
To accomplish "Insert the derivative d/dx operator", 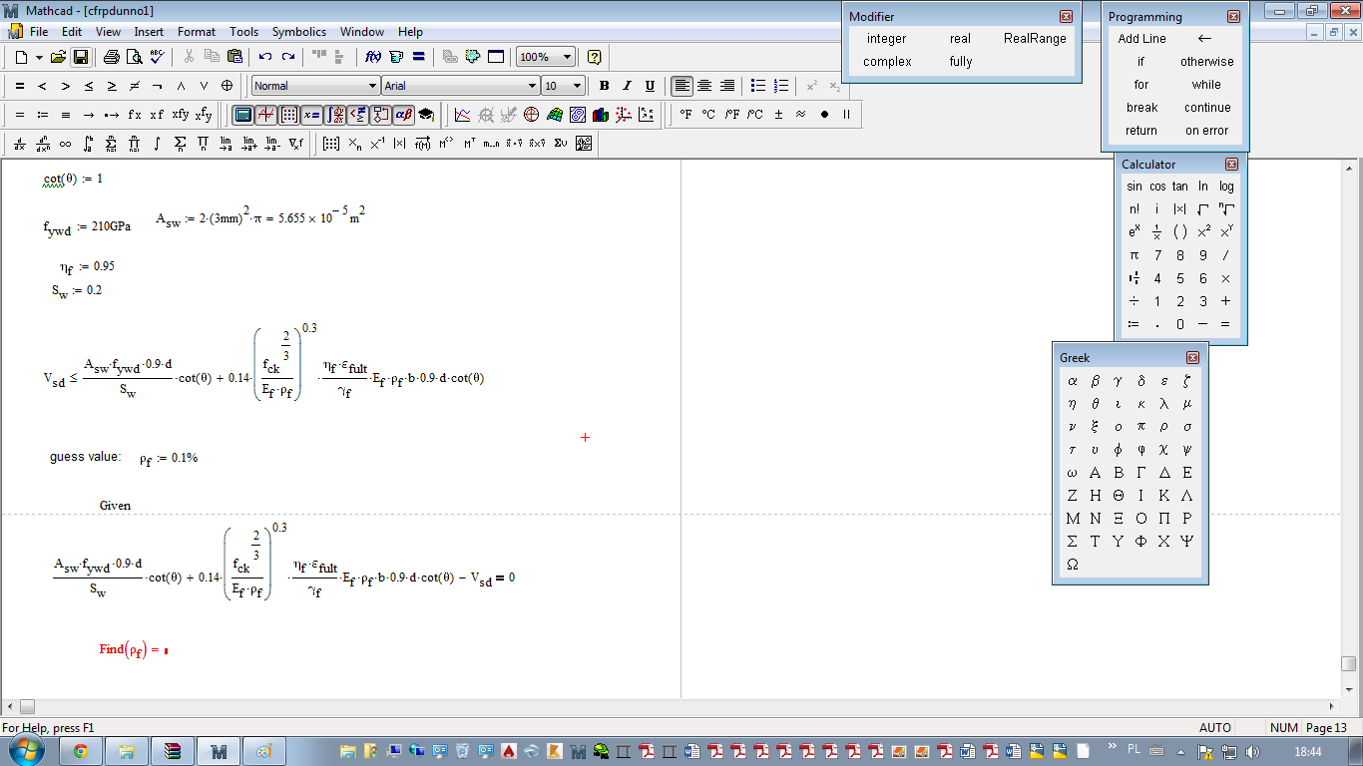I will coord(20,144).
